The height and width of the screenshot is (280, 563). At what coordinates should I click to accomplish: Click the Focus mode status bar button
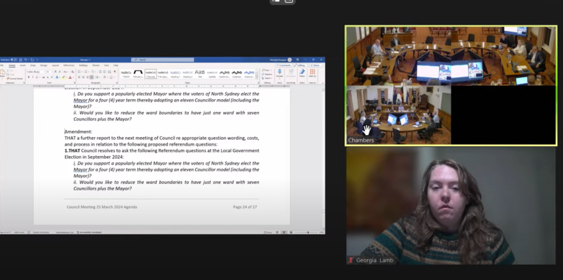[x=268, y=233]
